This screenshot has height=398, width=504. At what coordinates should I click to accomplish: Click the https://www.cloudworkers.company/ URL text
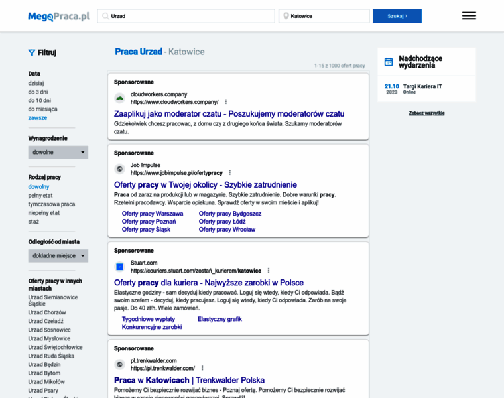pyautogui.click(x=174, y=102)
